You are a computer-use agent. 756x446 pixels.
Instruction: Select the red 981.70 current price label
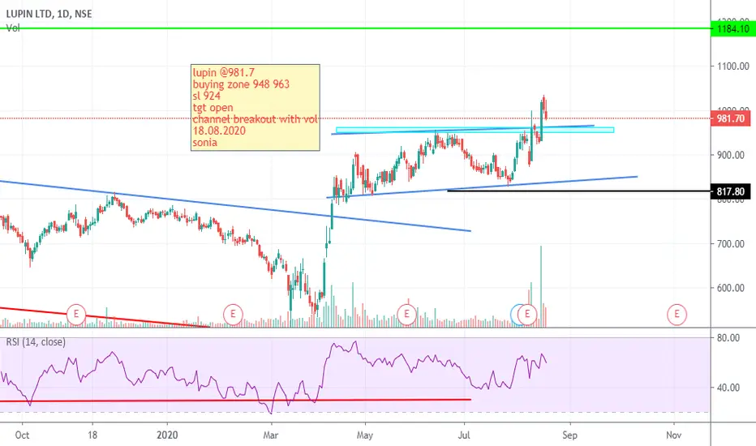point(731,118)
